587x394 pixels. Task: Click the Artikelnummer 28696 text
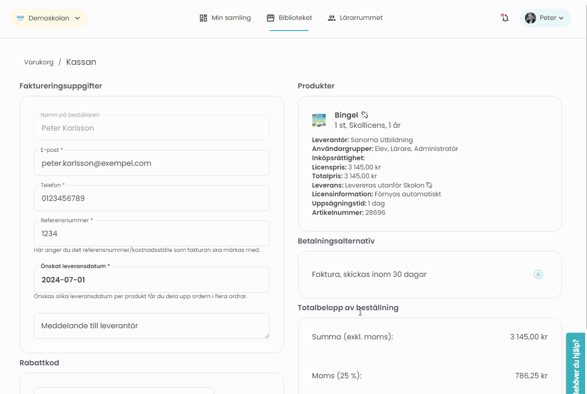(x=348, y=213)
